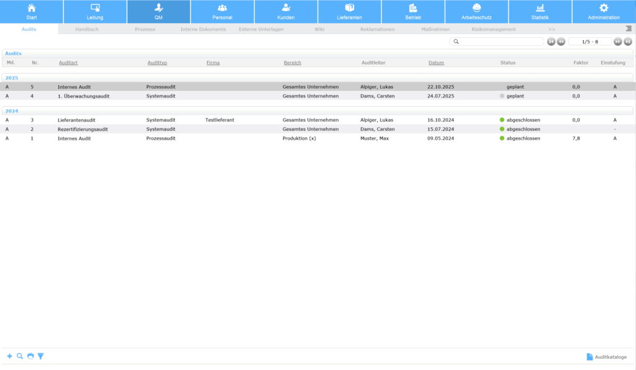The image size is (636, 370).
Task: Open Auditkataloge link
Action: coord(606,357)
